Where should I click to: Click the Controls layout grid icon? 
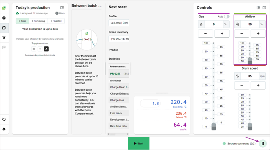coord(258,7)
